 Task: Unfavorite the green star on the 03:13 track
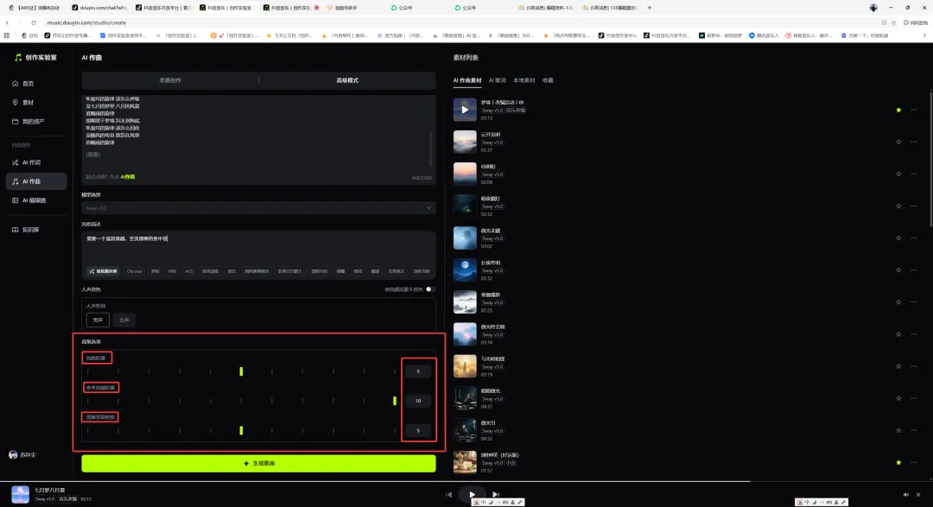pos(898,110)
